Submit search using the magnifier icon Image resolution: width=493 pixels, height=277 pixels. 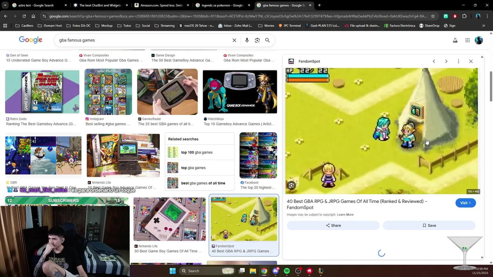267,40
